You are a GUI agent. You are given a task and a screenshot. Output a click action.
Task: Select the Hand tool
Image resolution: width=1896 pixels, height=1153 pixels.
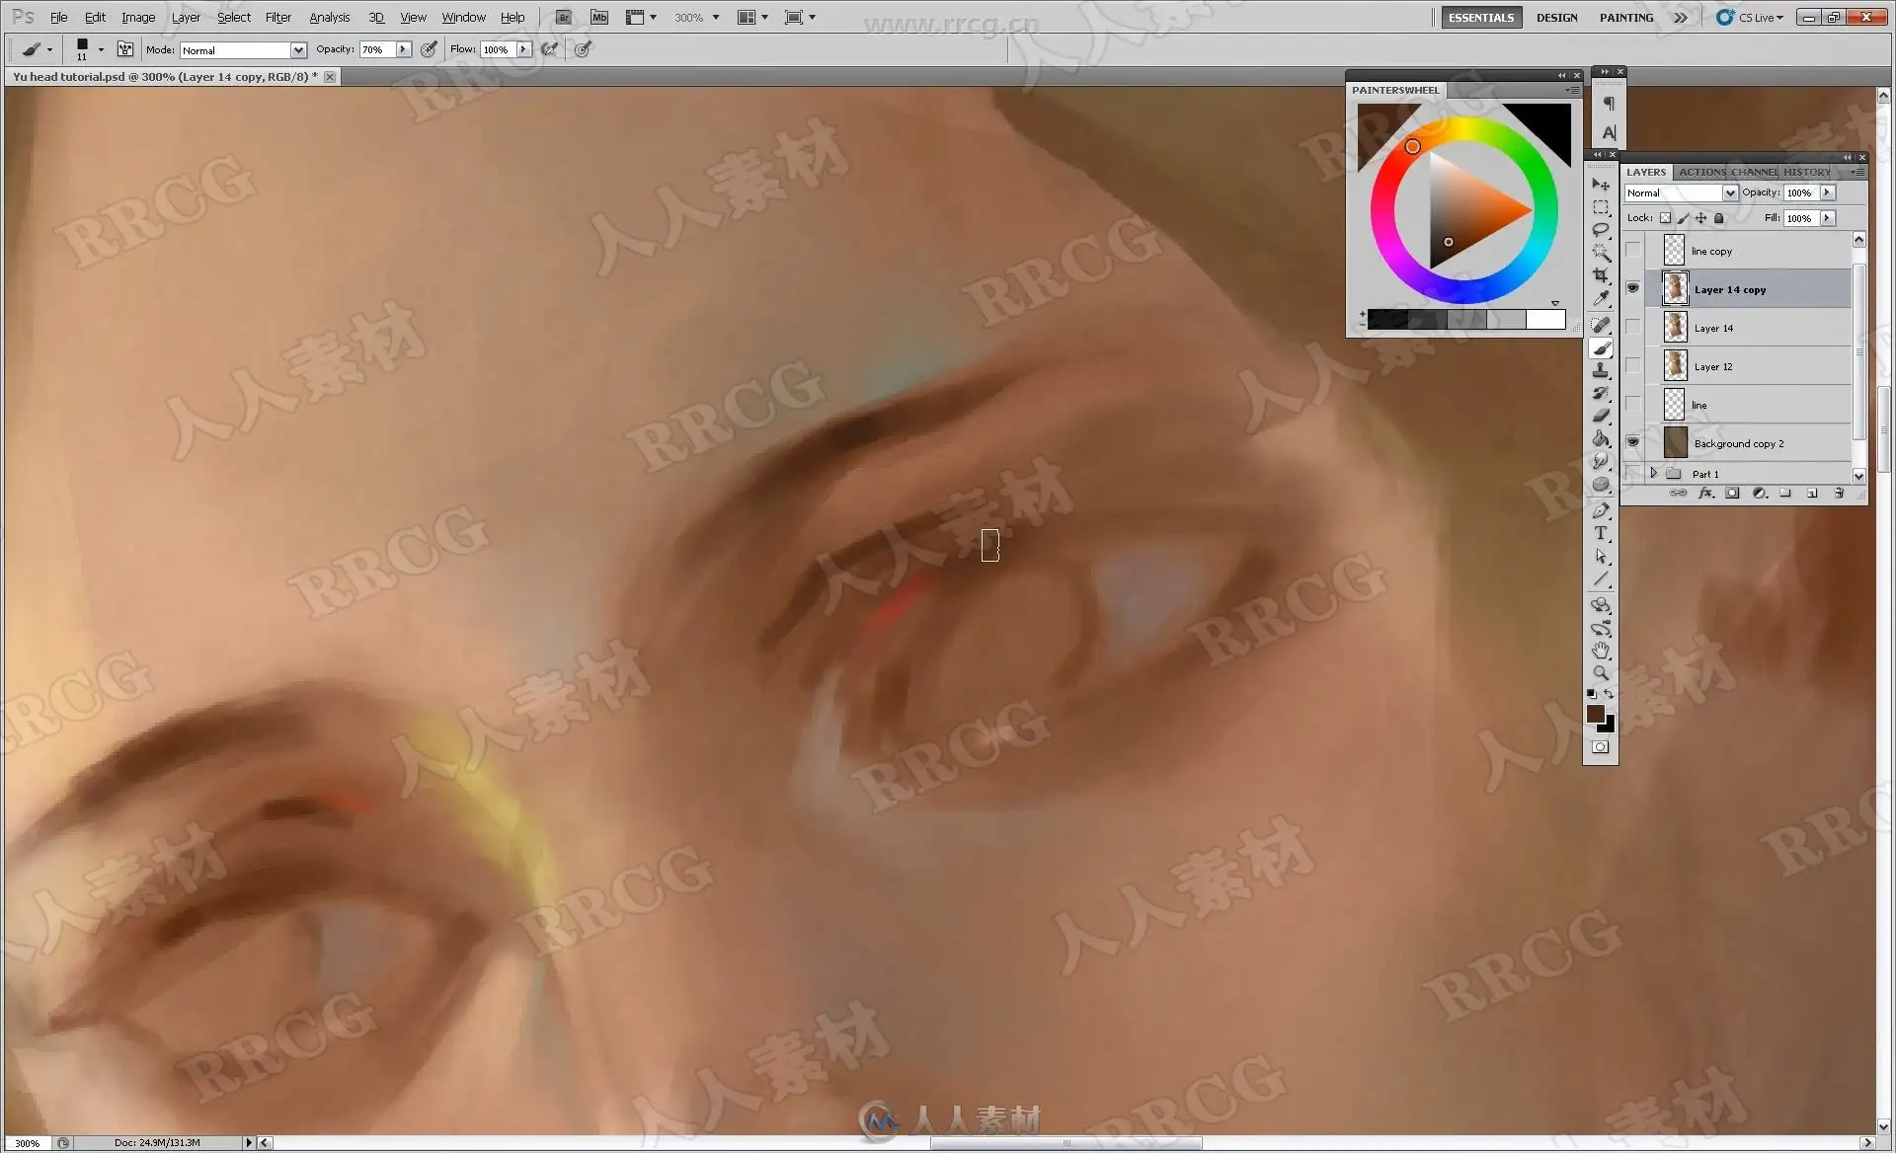(x=1601, y=651)
